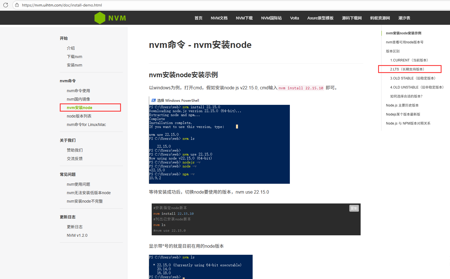This screenshot has width=450, height=279.
Task: Jump to 4.OLD UNSTABLE（旧非稳定版本） in the outline
Action: pos(417,87)
